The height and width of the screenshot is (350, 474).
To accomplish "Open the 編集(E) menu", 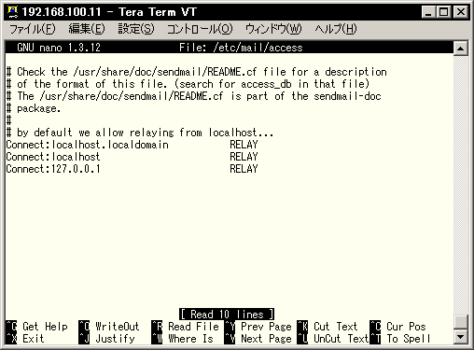I will [x=87, y=29].
